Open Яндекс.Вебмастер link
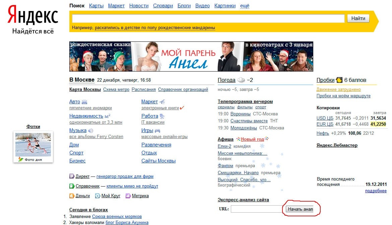The width and height of the screenshot is (392, 225). [x=337, y=145]
